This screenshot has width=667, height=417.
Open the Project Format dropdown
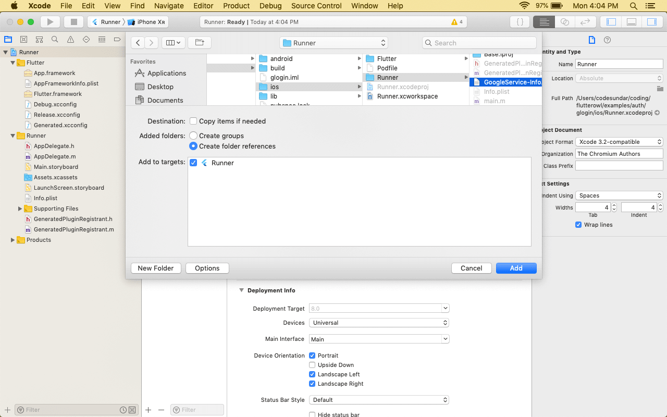pyautogui.click(x=619, y=142)
